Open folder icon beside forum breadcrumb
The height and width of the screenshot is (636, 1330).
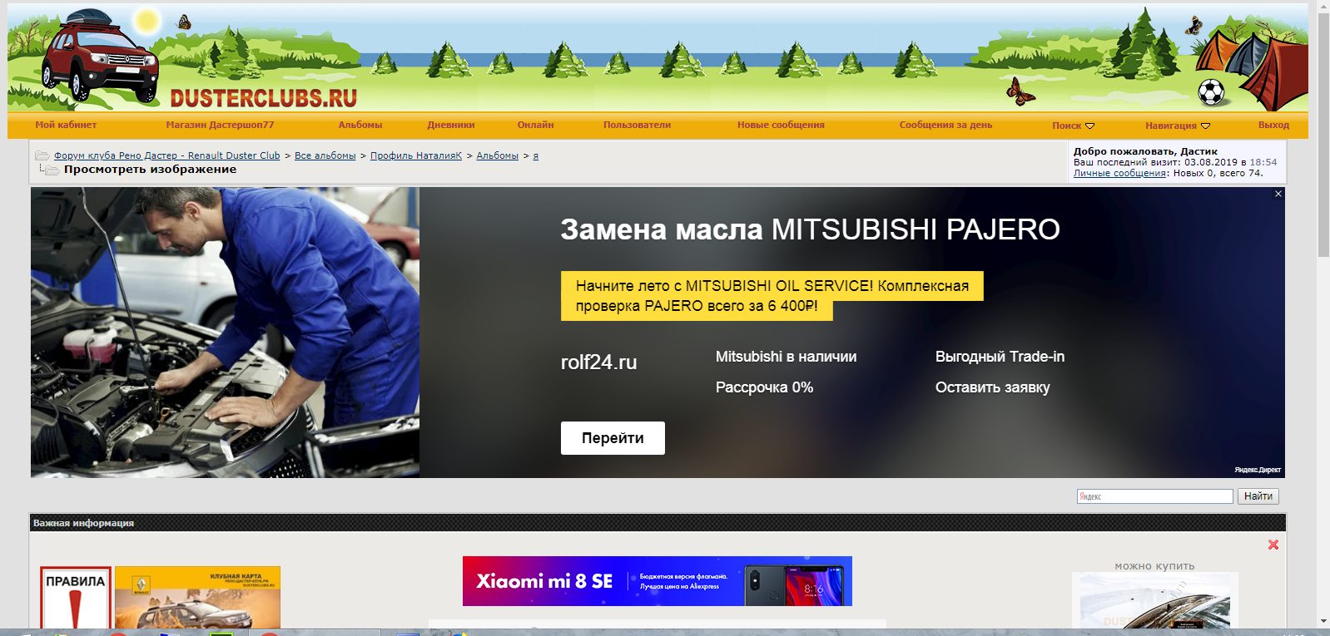tap(42, 155)
